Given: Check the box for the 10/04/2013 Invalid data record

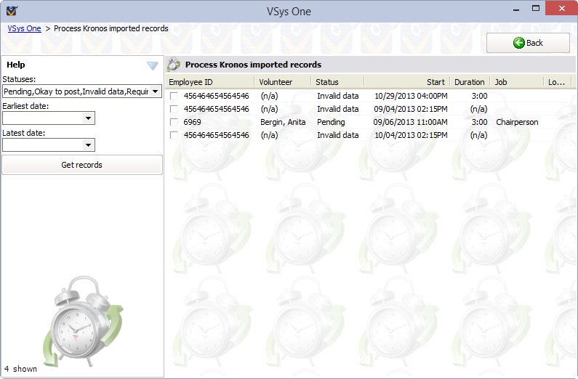Looking at the screenshot, I should point(174,136).
